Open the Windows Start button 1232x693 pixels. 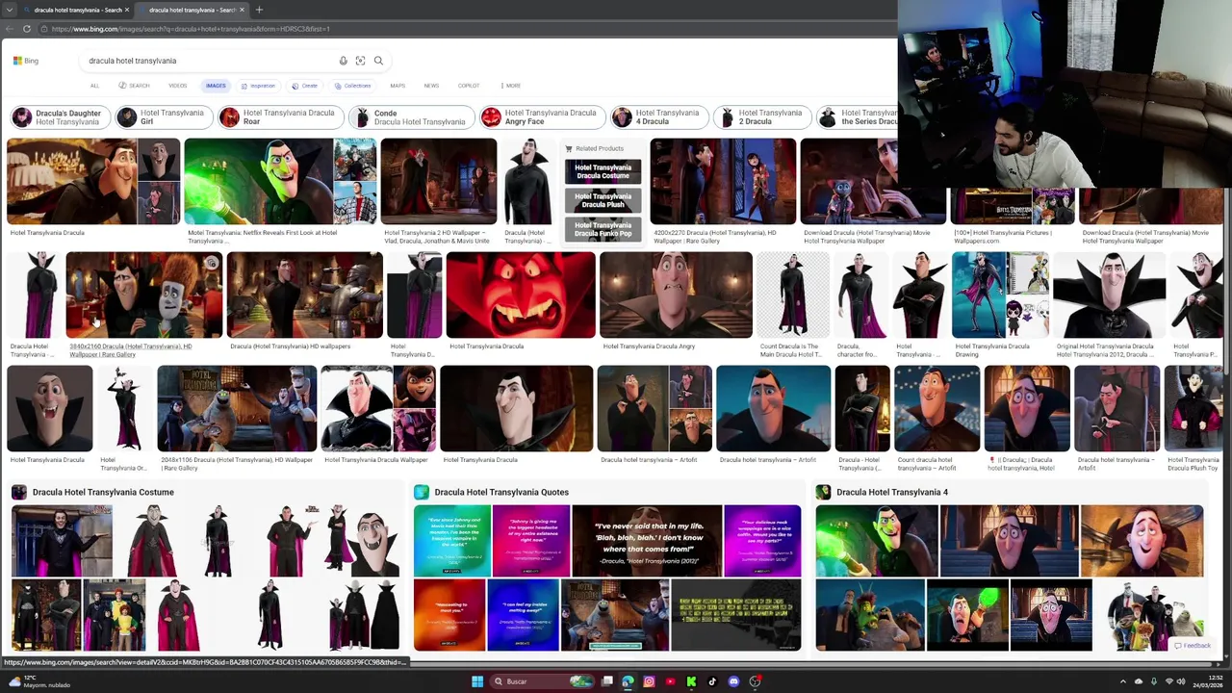click(x=477, y=681)
